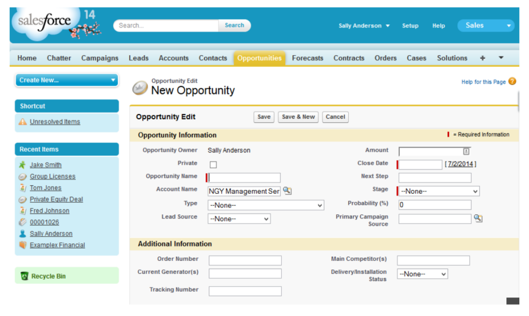Switch to the Accounts tab
The height and width of the screenshot is (316, 529).
coord(174,58)
